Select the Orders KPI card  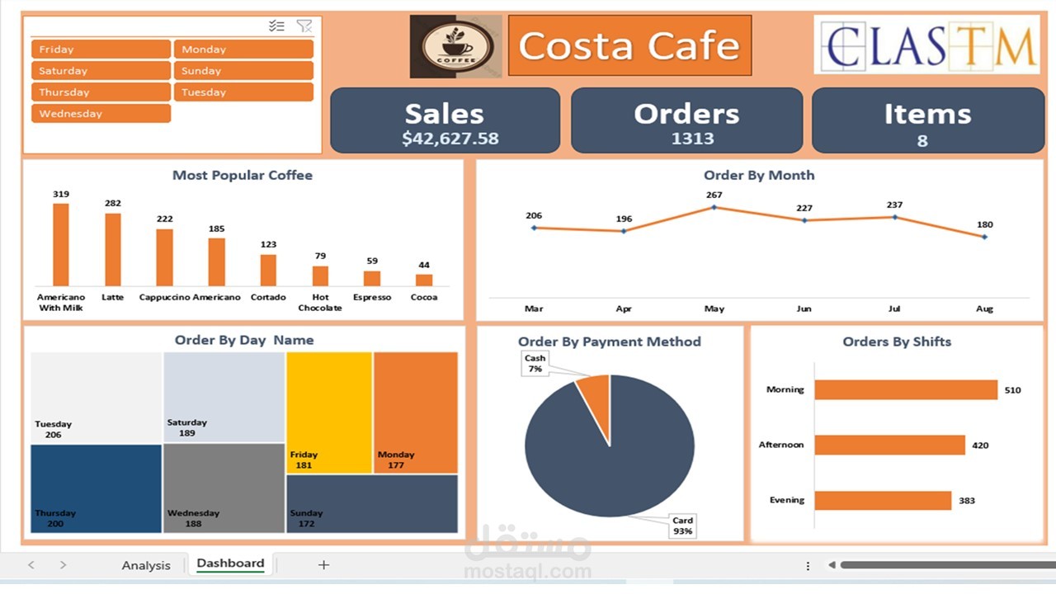pos(686,120)
